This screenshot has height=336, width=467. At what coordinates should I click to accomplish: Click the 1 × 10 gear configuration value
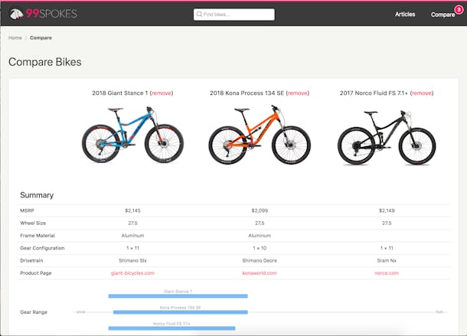coord(260,248)
